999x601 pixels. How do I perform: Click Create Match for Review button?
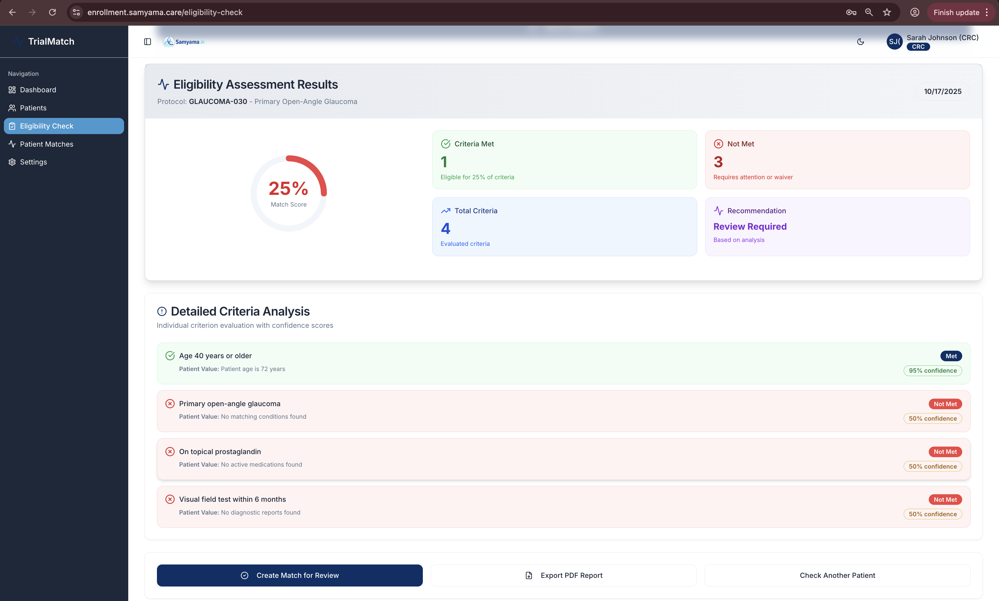pyautogui.click(x=290, y=575)
